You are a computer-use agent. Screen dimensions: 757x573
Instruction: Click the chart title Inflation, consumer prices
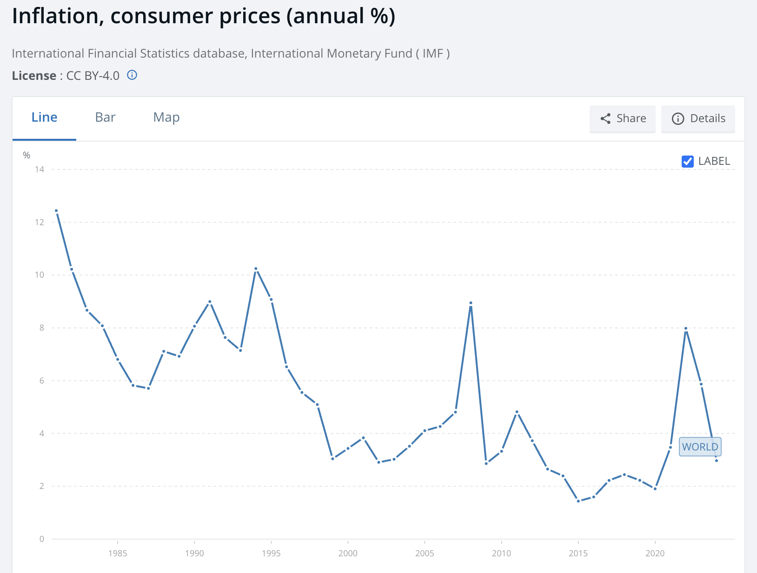pos(203,16)
